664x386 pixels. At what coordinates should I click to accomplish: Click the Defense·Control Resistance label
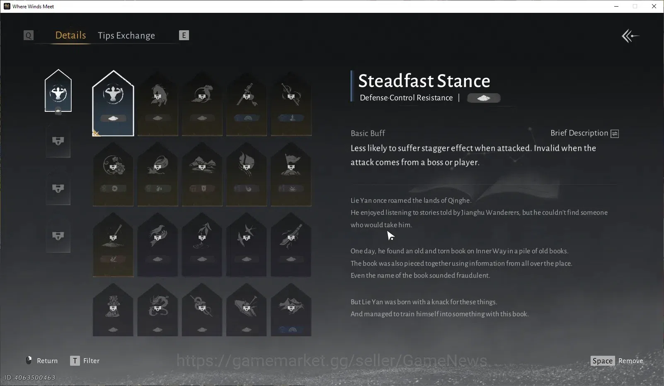pos(406,98)
